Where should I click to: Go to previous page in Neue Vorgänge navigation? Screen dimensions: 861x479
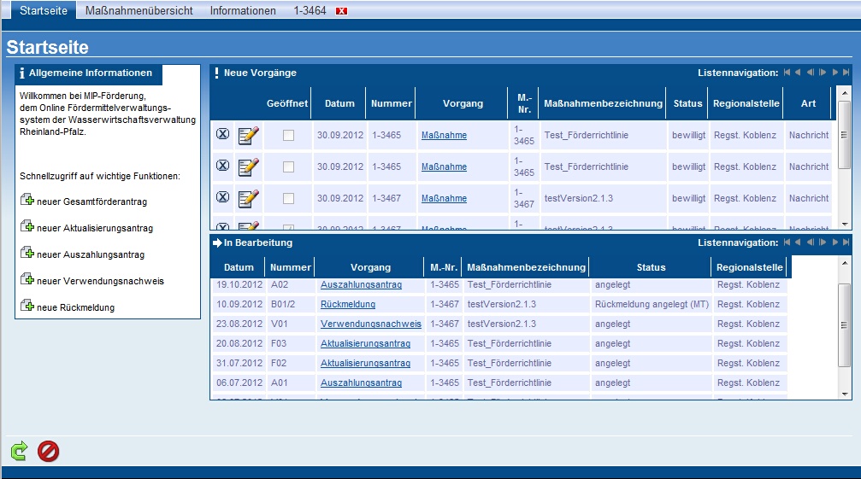pyautogui.click(x=798, y=73)
